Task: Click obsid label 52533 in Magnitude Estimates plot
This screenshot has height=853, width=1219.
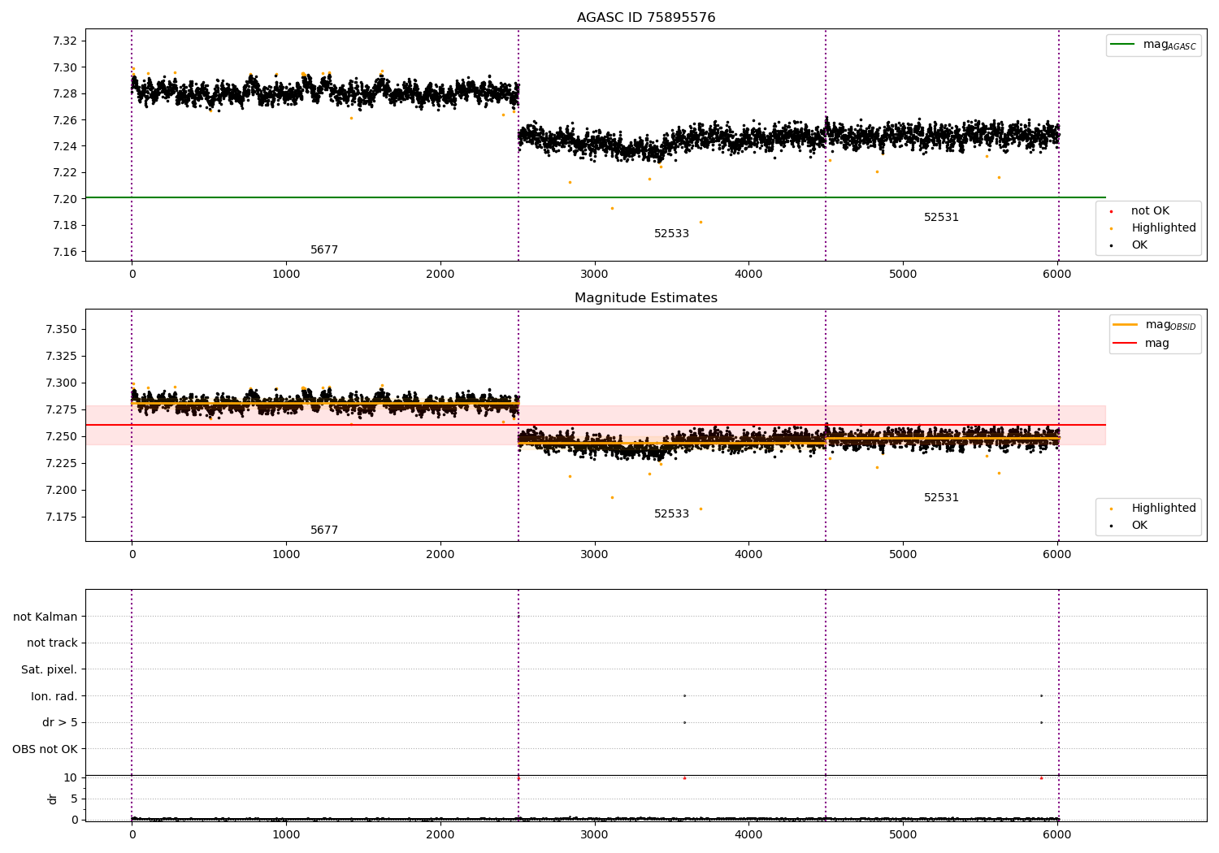Action: [671, 514]
